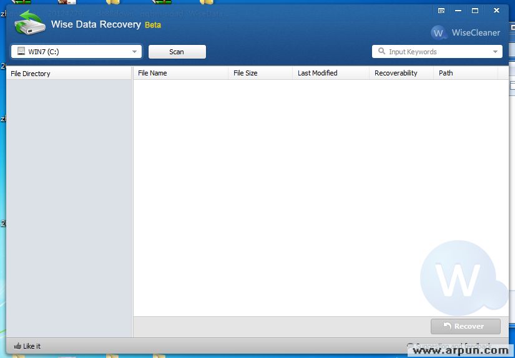Open the title bar menu icon
The width and height of the screenshot is (515, 358).
tap(441, 11)
